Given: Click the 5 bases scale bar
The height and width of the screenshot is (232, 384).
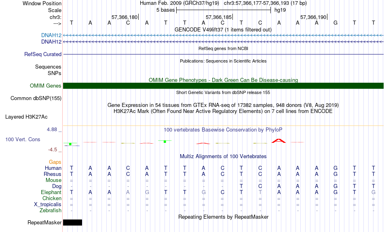Looking at the screenshot, I should (224, 10).
